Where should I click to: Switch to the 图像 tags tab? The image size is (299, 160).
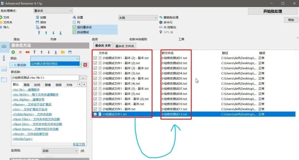48,85
